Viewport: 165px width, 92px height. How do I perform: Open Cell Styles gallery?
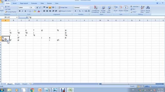point(109,9)
